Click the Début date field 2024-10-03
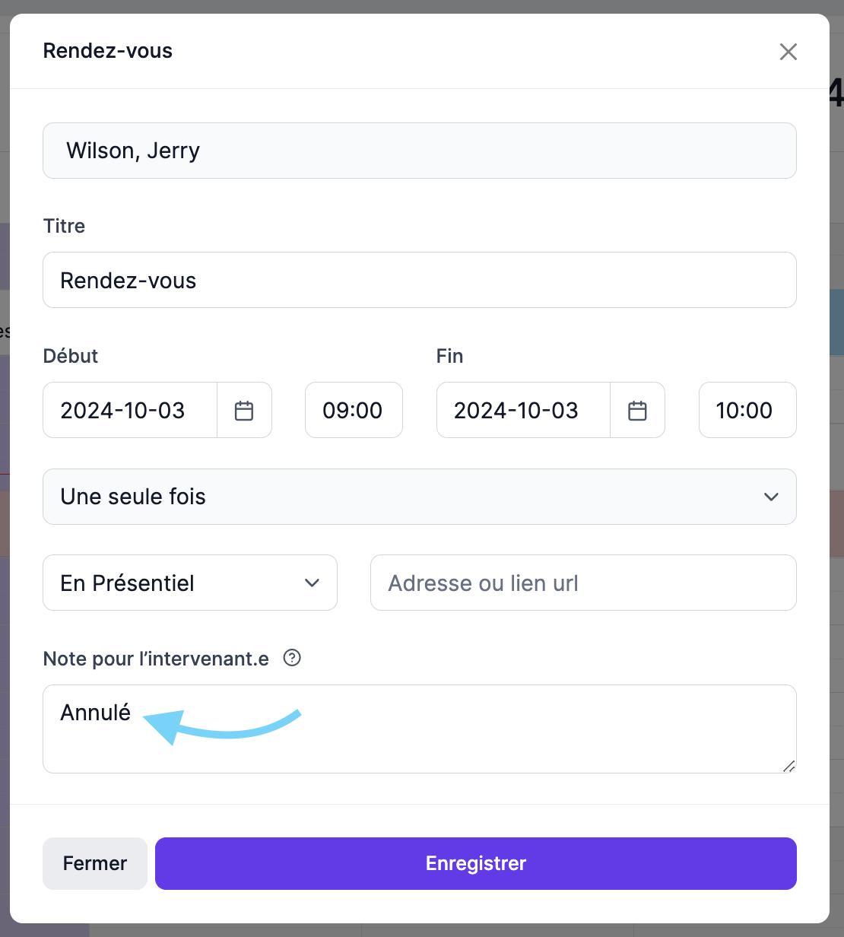 click(130, 410)
